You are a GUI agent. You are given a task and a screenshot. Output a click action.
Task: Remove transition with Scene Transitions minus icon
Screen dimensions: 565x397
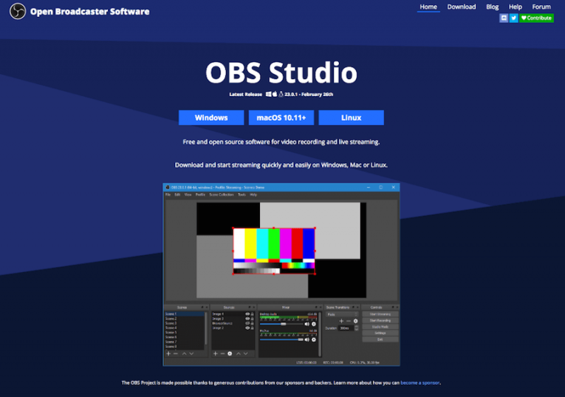(x=348, y=321)
